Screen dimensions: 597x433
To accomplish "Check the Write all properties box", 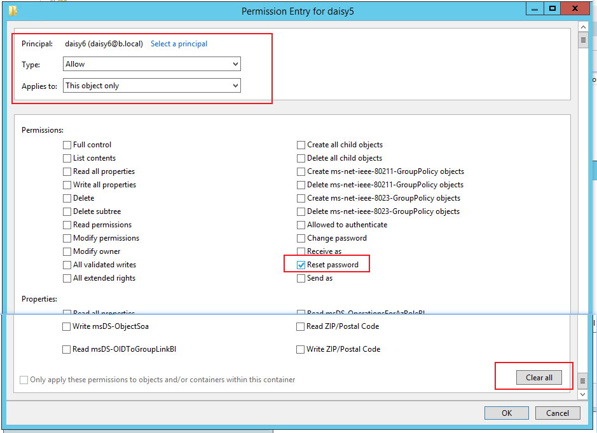I will tap(67, 185).
